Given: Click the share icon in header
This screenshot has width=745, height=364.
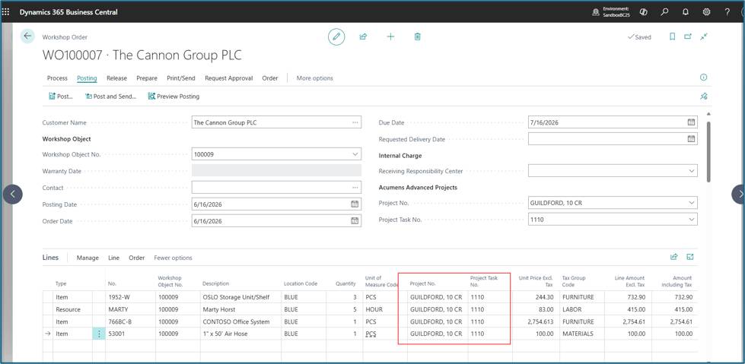Looking at the screenshot, I should point(363,36).
